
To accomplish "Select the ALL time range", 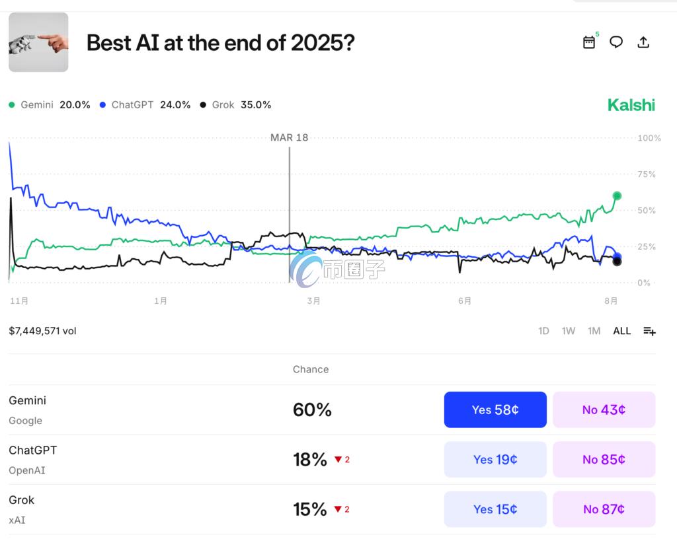I will click(621, 331).
